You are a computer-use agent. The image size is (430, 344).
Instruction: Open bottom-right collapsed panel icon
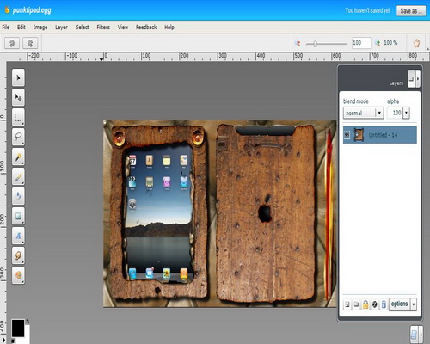[x=415, y=335]
